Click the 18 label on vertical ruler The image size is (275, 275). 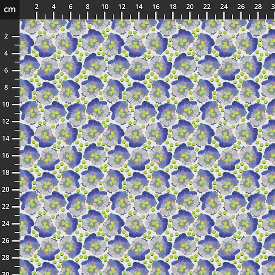coord(5,173)
